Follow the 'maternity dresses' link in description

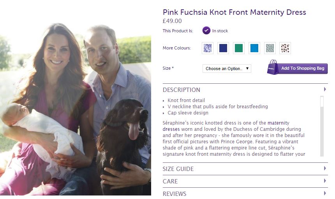[x=281, y=123]
